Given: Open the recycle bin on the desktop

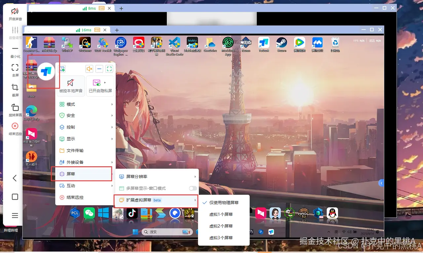Looking at the screenshot, I should (335, 44).
